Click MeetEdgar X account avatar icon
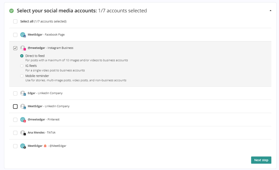This screenshot has height=170, width=279. click(x=23, y=146)
